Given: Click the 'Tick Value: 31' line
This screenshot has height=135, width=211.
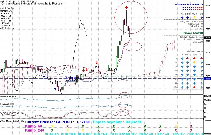Looking at the screenshot, I should point(196,26).
